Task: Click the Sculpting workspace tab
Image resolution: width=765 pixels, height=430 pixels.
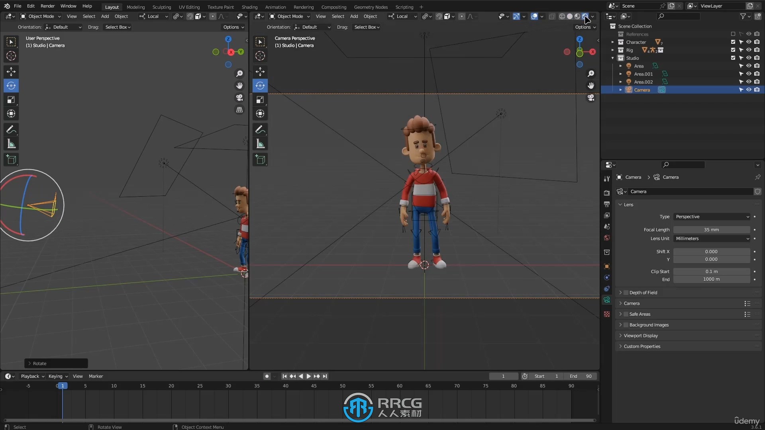Action: pos(161,7)
